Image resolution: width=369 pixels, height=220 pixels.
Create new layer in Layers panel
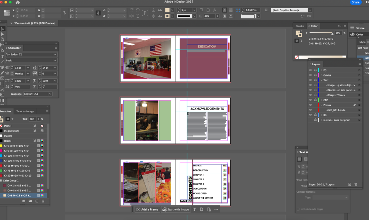click(349, 184)
